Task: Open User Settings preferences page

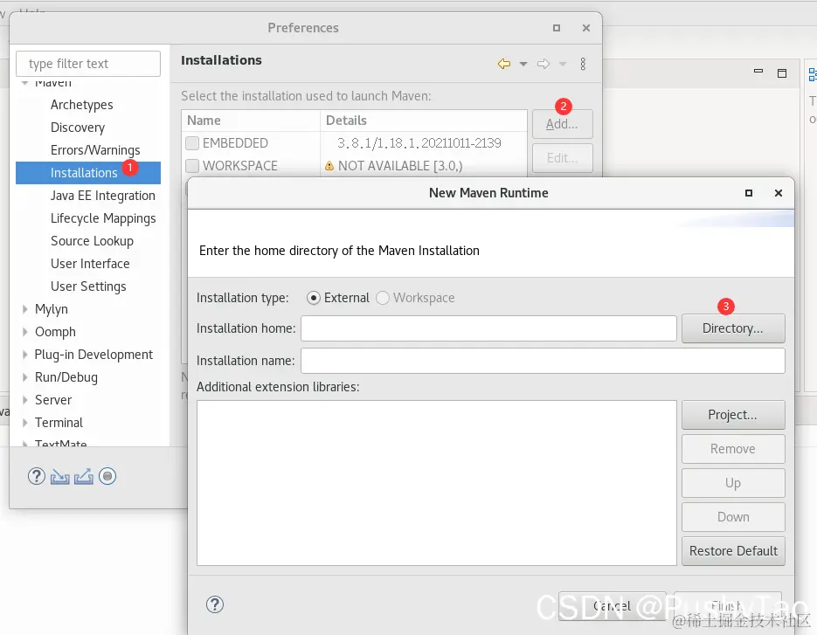Action: tap(88, 287)
